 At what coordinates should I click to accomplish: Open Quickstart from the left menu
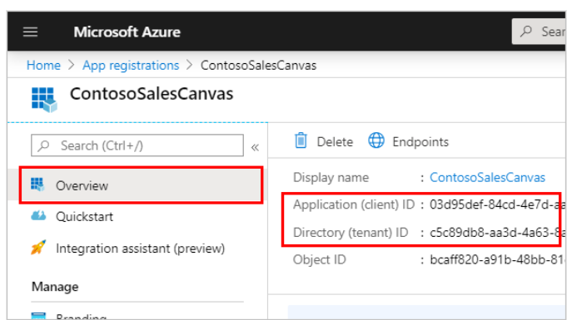coord(84,217)
